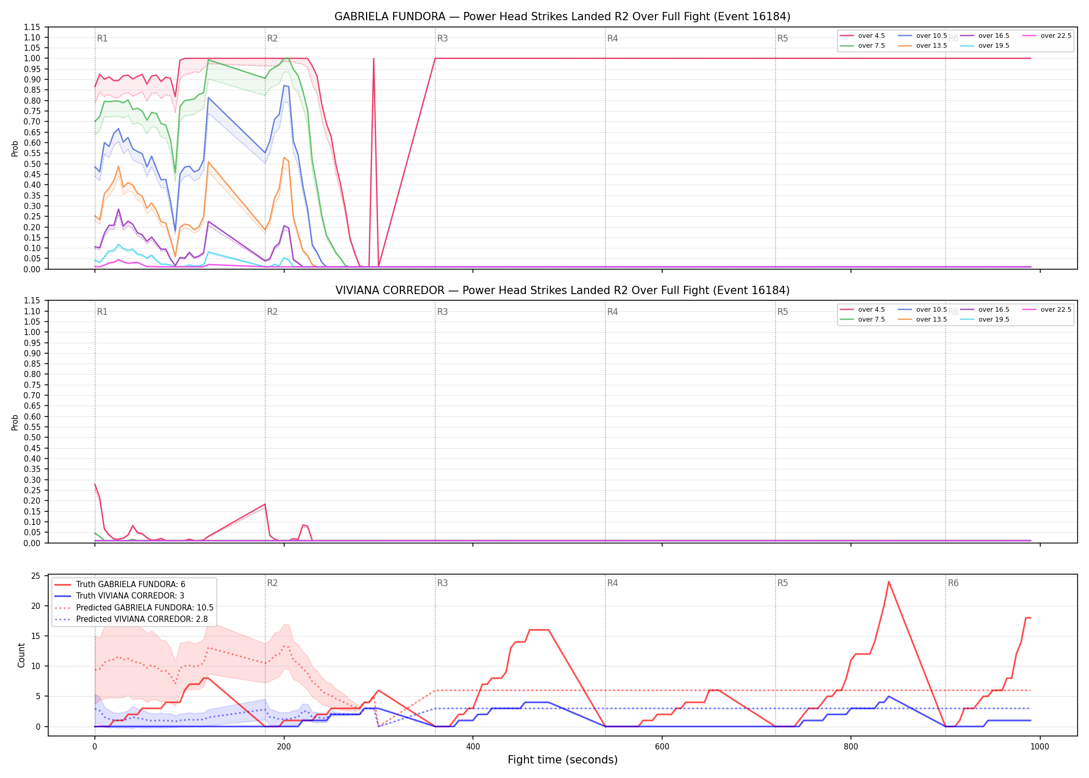The width and height of the screenshot is (1089, 778).
Task: Click the R5 round marker in Count chart
Action: (783, 583)
